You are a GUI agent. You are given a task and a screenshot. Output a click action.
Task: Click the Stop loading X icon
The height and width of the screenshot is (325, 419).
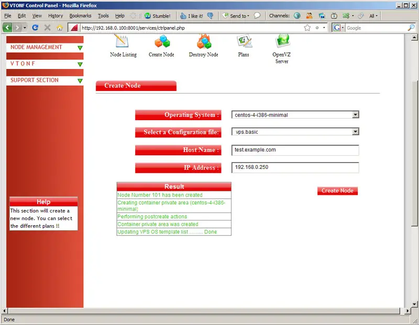47,28
